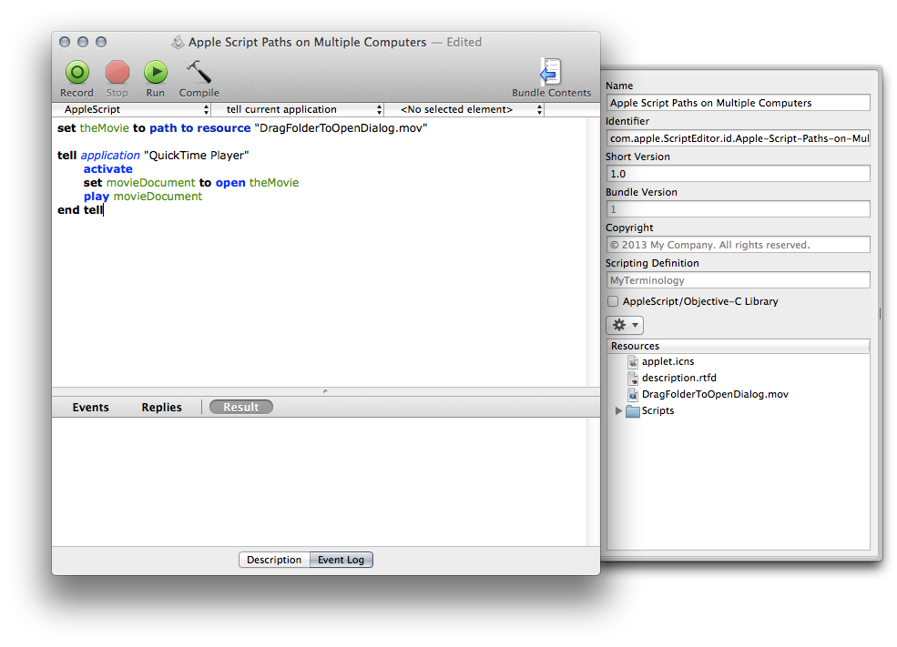Click the Scripts folder icon

pyautogui.click(x=633, y=411)
